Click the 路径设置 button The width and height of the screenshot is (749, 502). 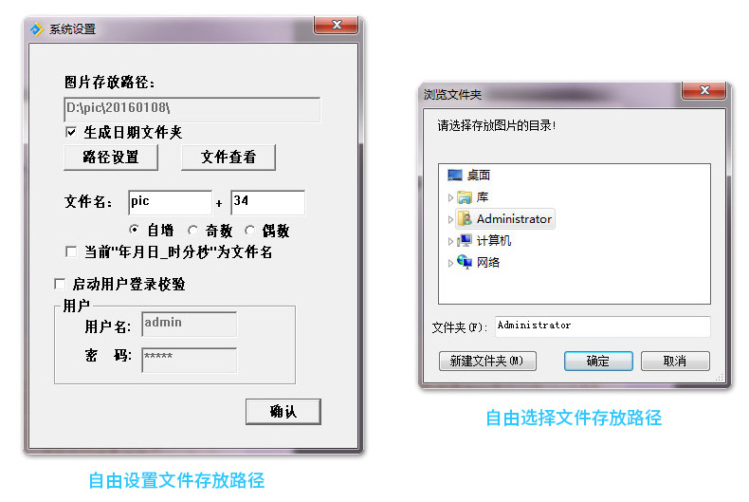point(111,157)
